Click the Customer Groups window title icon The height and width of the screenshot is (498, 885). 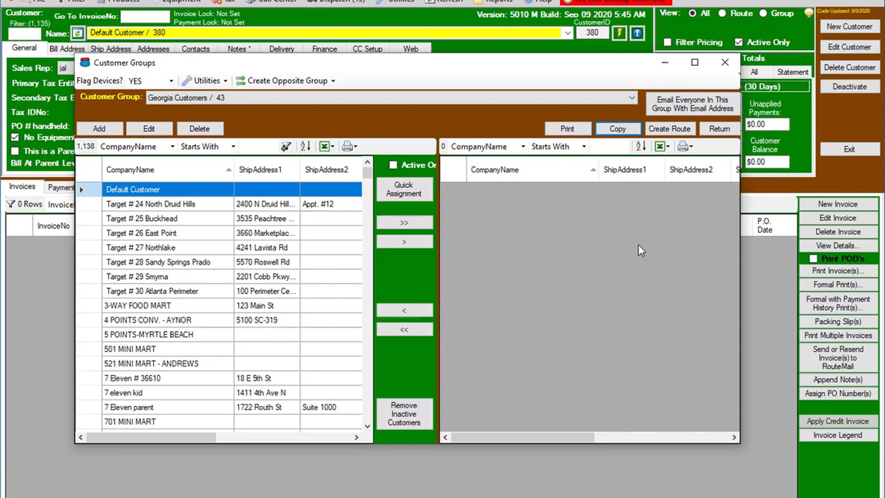click(85, 62)
